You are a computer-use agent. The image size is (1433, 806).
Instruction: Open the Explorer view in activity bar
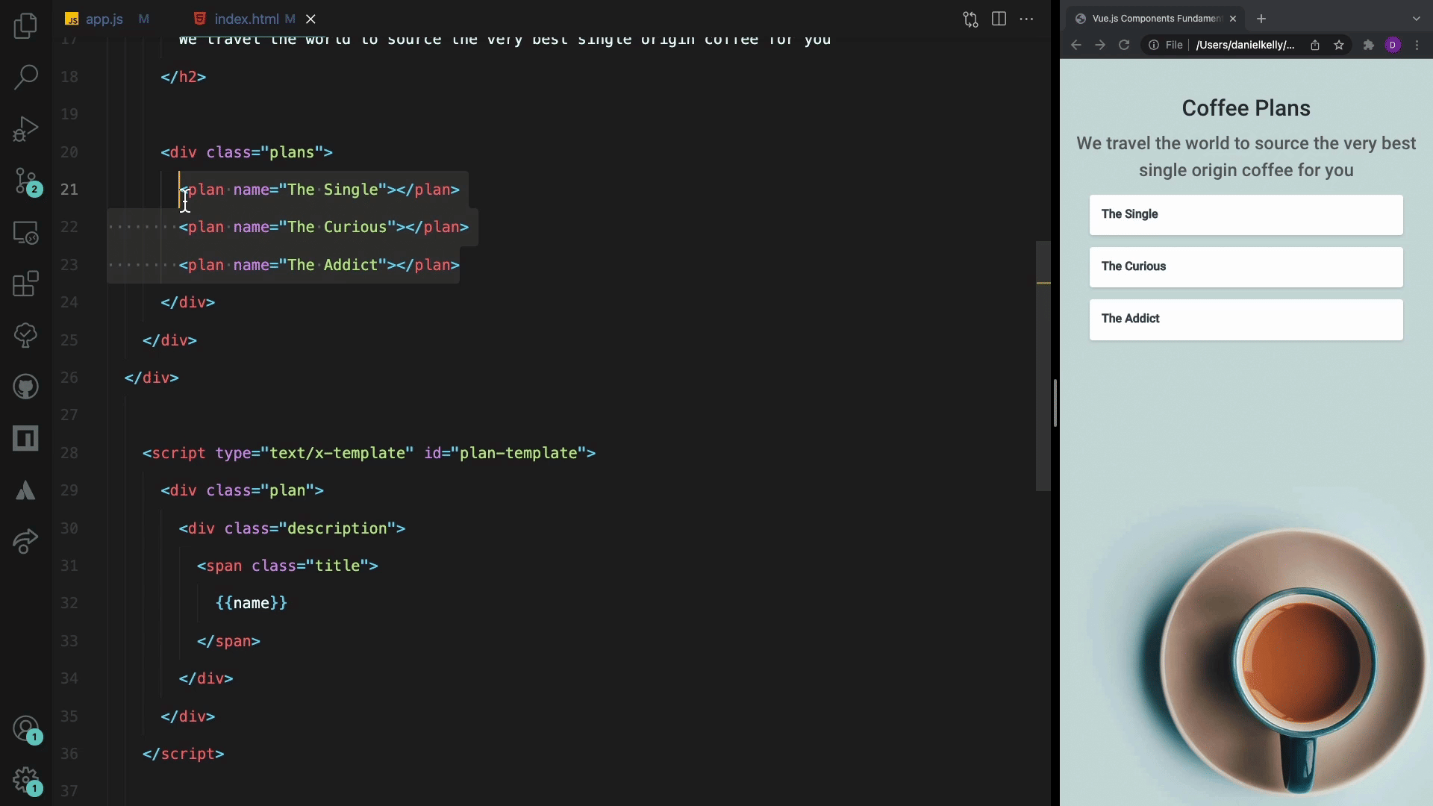[x=25, y=26]
